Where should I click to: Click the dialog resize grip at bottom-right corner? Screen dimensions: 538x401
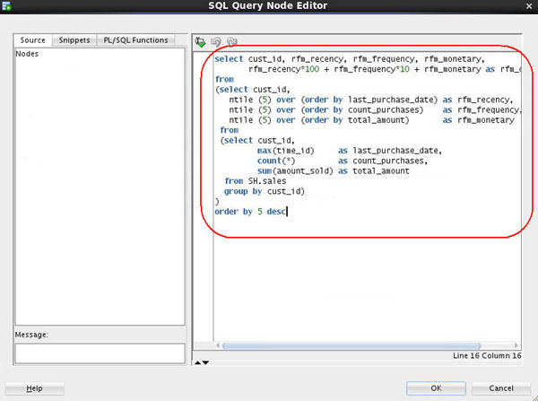534,397
